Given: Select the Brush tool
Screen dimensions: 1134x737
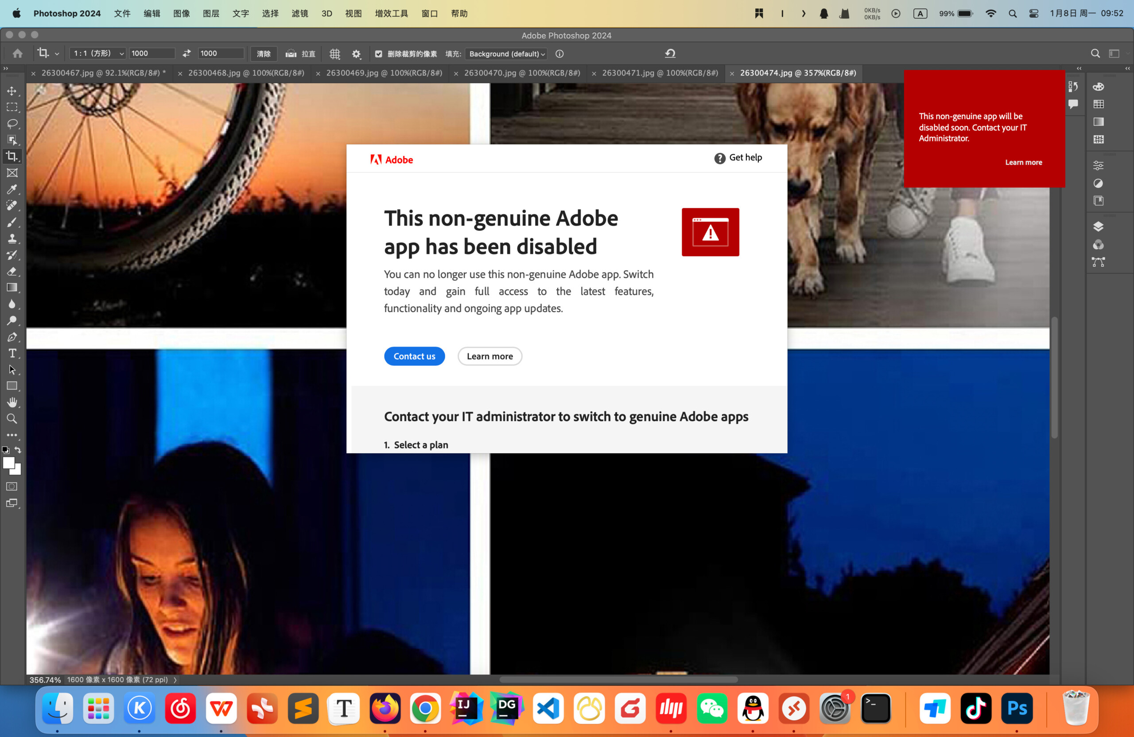Looking at the screenshot, I should tap(12, 222).
